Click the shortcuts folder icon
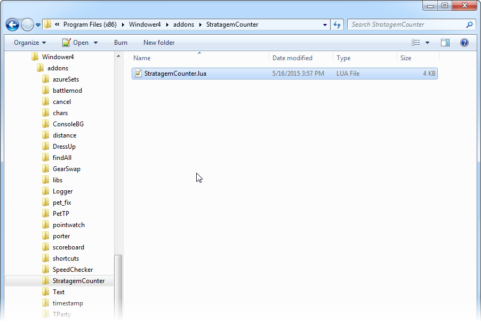Screen dimensions: 481x323 (x=45, y=259)
